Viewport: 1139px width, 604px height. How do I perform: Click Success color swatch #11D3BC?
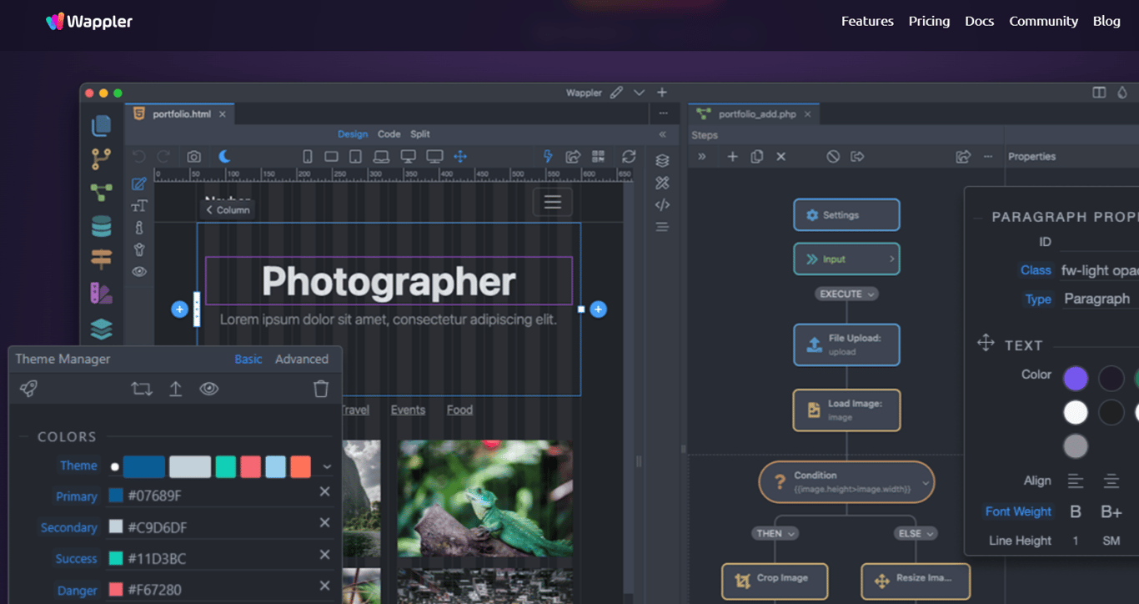click(x=116, y=558)
